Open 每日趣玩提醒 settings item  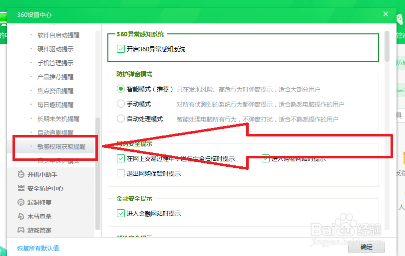(x=55, y=105)
